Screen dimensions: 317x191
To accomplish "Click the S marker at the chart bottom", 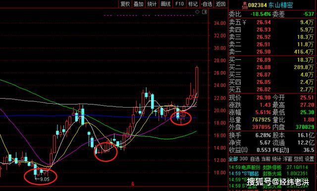I will click(133, 184).
